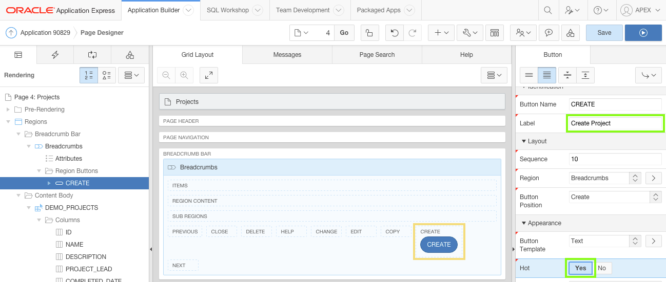The height and width of the screenshot is (282, 666).
Task: Expand the Pre-Rendering tree node
Action: point(8,110)
